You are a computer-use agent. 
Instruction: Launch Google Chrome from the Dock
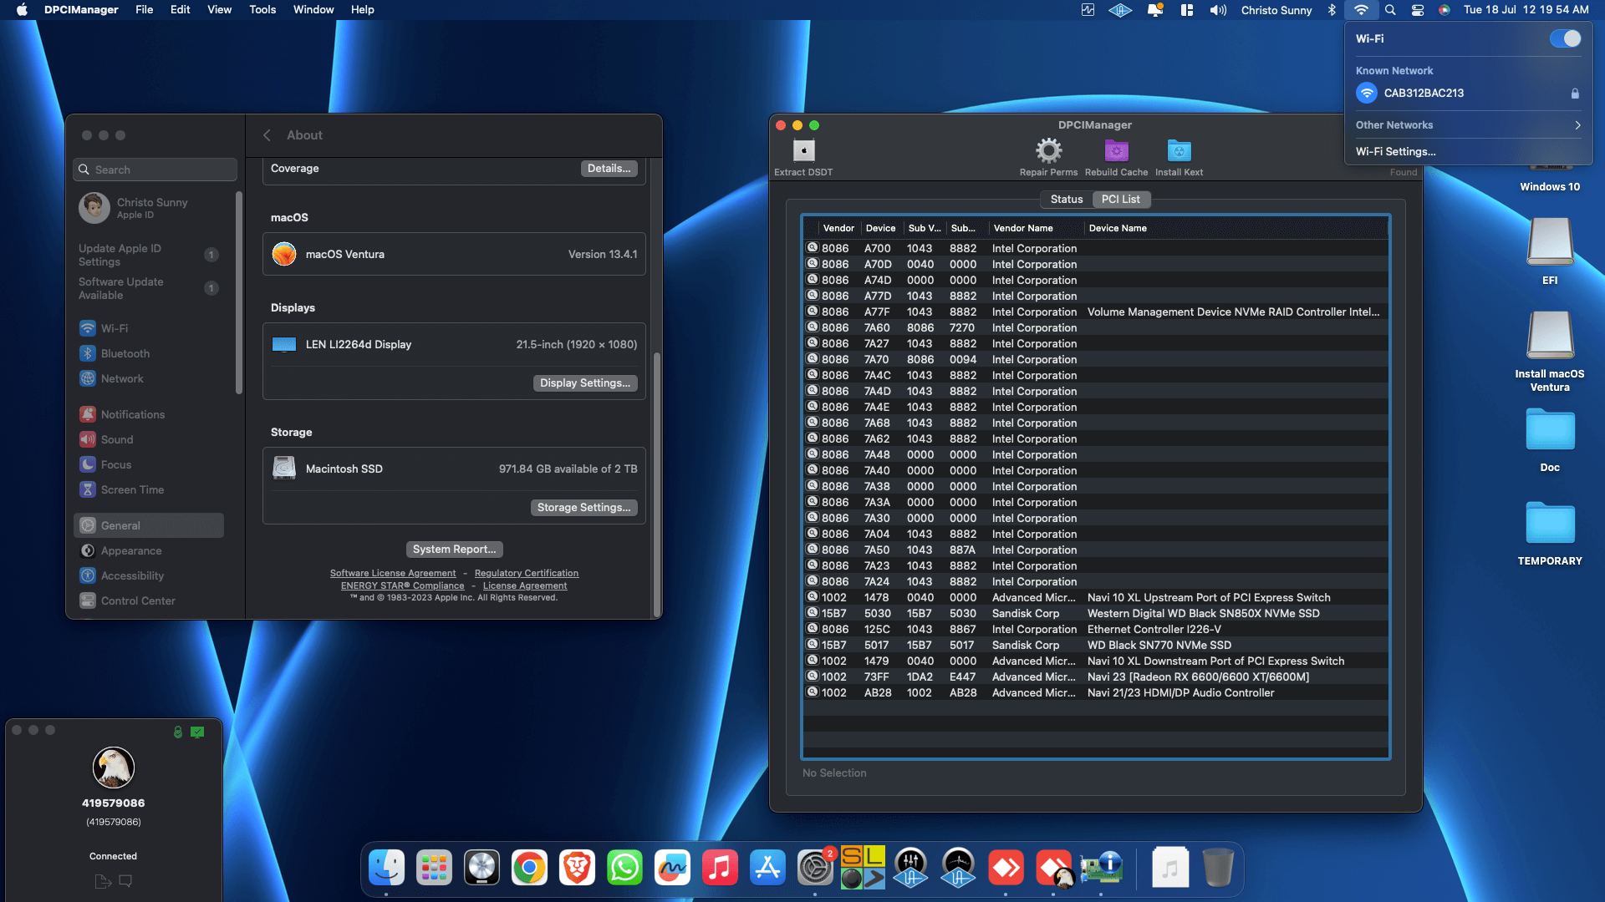click(x=529, y=868)
